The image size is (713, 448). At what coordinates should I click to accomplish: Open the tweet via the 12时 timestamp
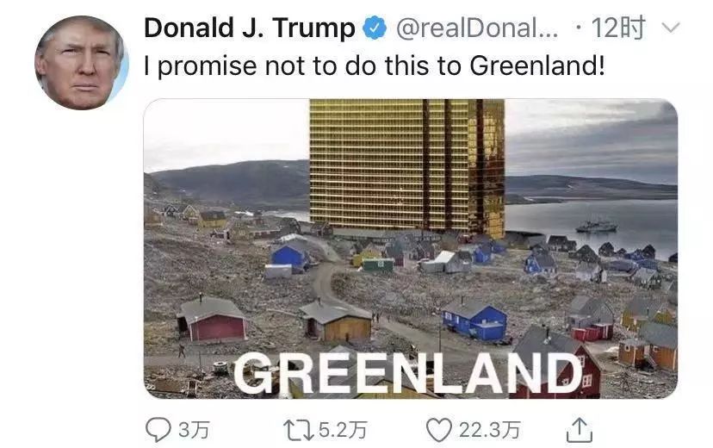618,28
